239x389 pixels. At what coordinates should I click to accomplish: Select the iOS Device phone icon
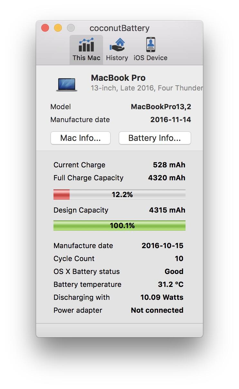click(150, 45)
